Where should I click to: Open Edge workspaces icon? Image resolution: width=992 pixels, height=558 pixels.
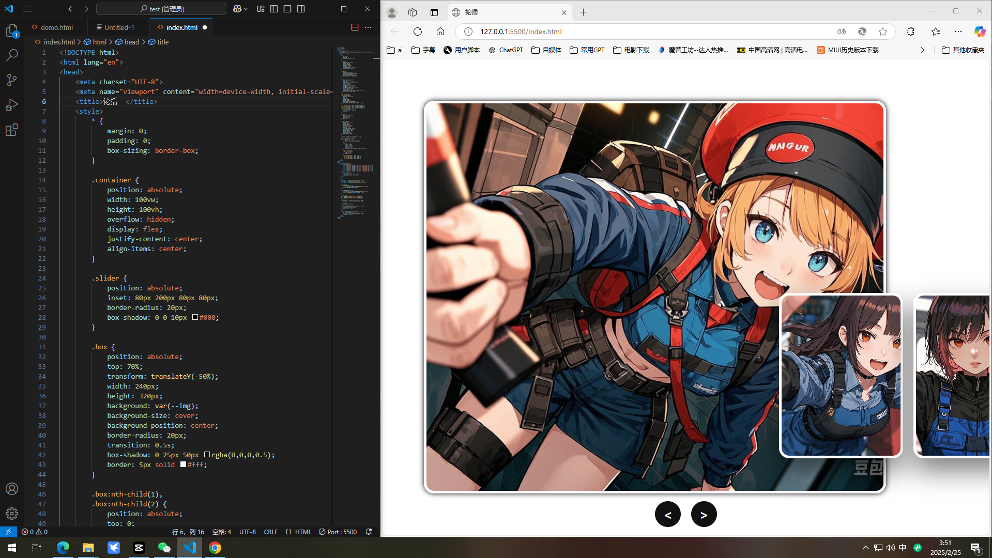[x=413, y=12]
